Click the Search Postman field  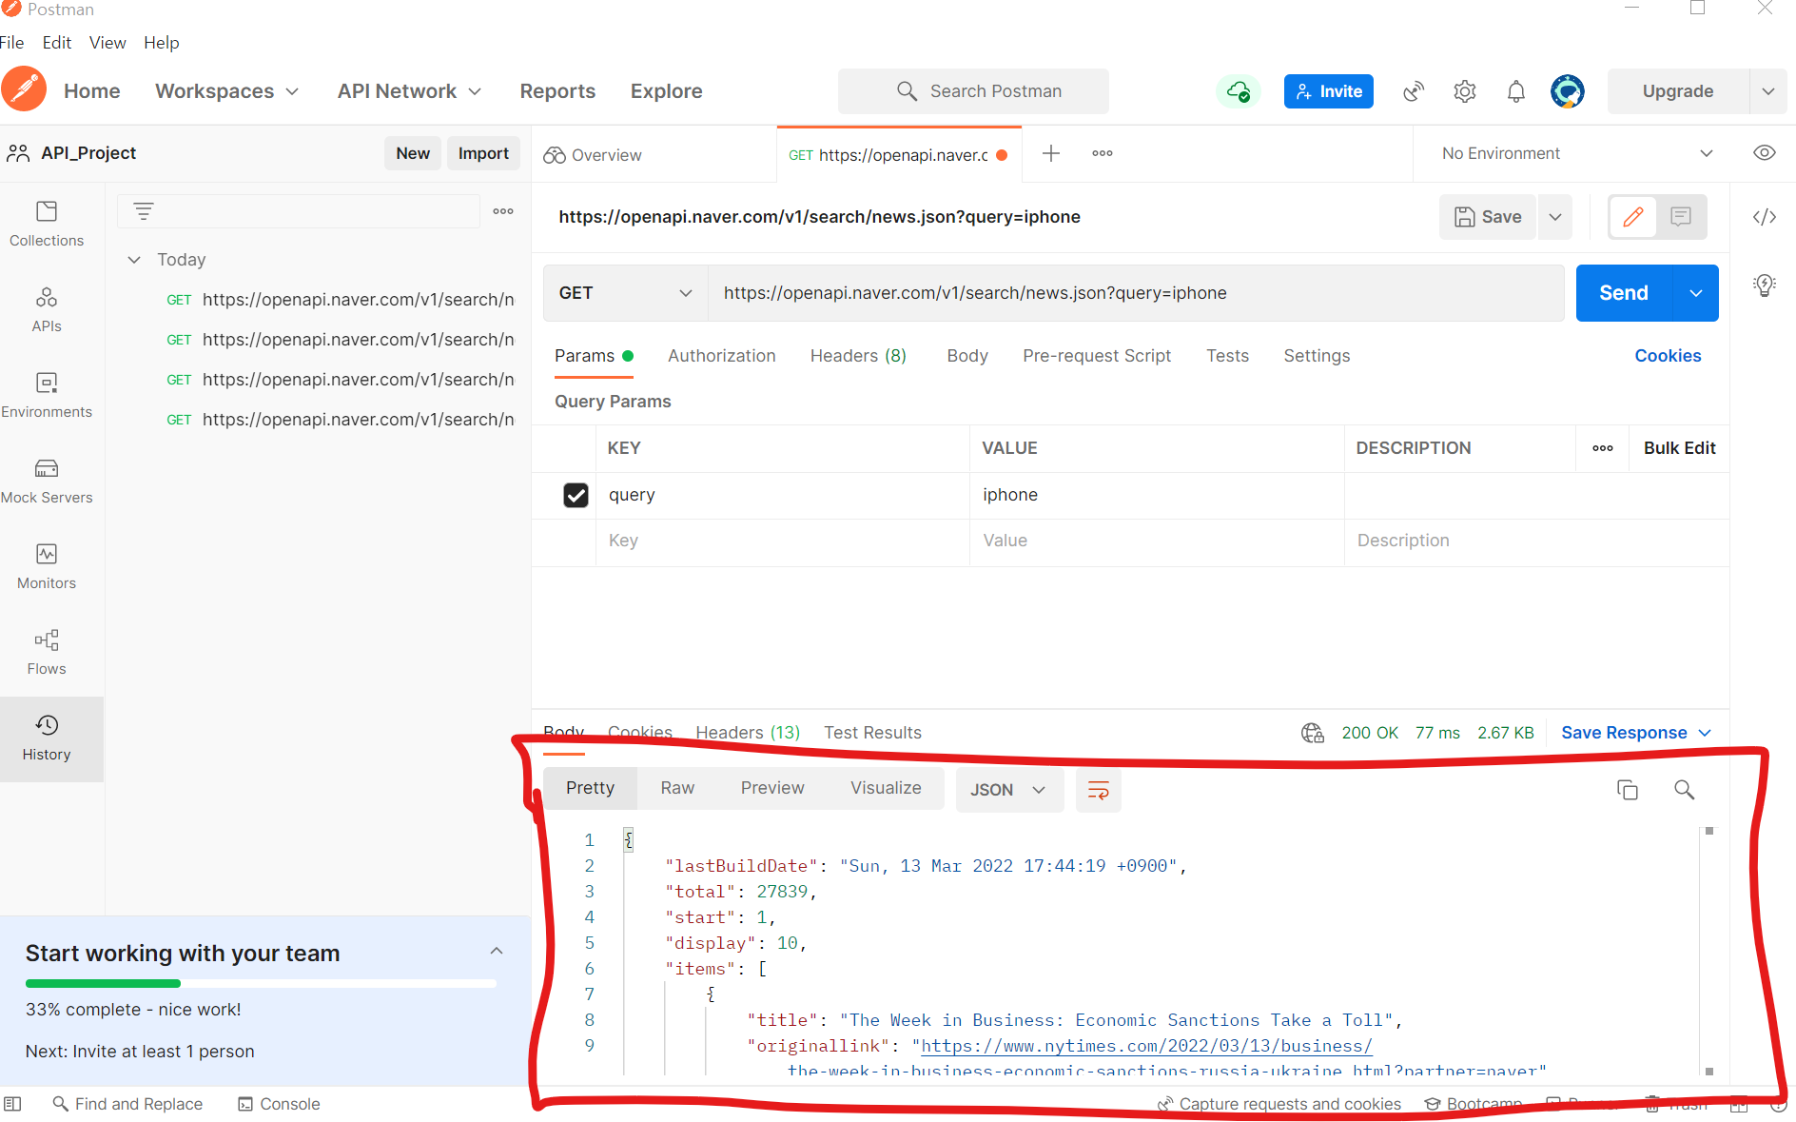(x=973, y=91)
